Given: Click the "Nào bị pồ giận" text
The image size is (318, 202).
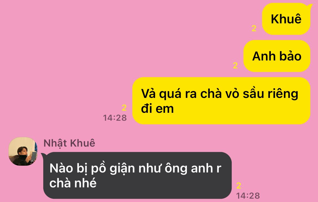Looking at the screenshot, I should [92, 168].
